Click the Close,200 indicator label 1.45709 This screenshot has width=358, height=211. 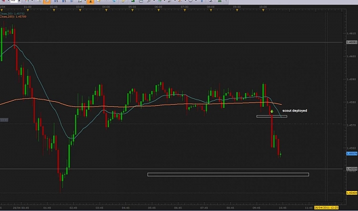13,17
